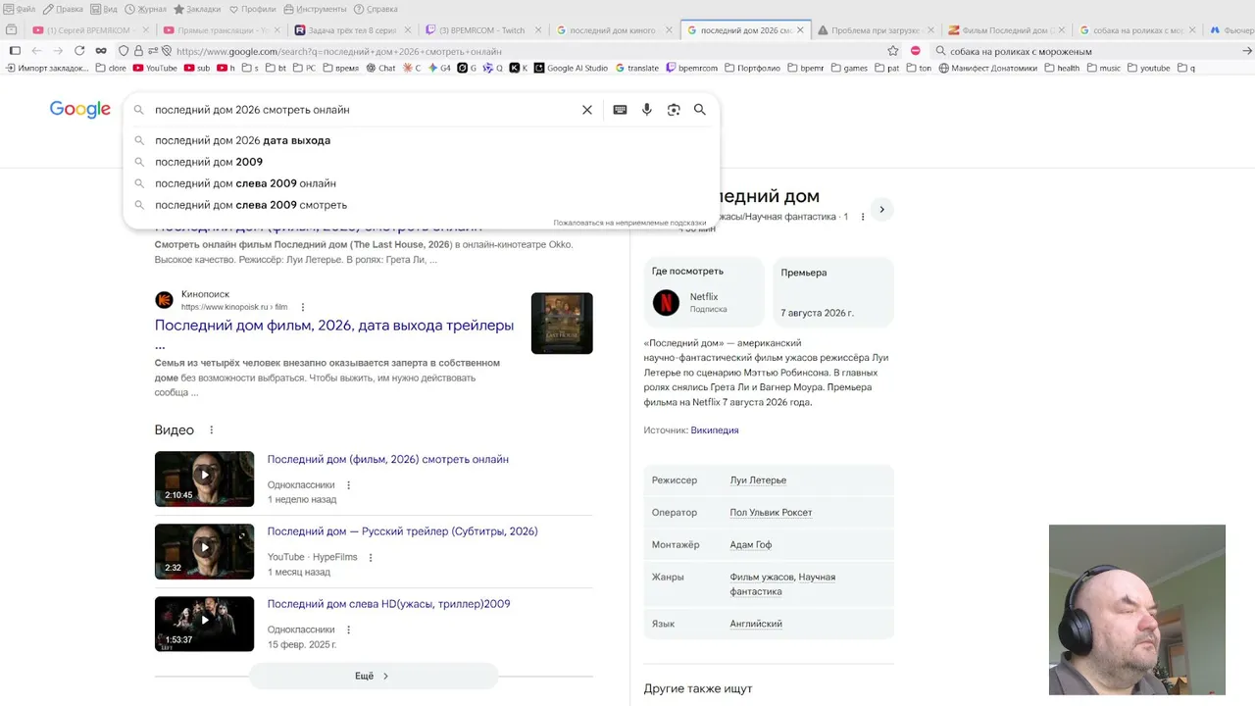Report inappropriate predictions link
1255x706 pixels.
[629, 224]
